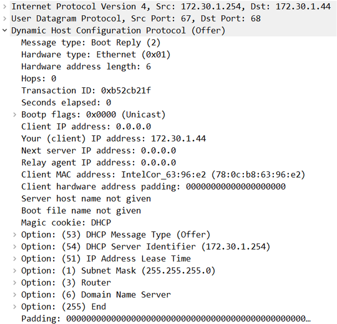Select the Relay agent IP address line
Viewport: 337px width, 324px height.
[99, 162]
